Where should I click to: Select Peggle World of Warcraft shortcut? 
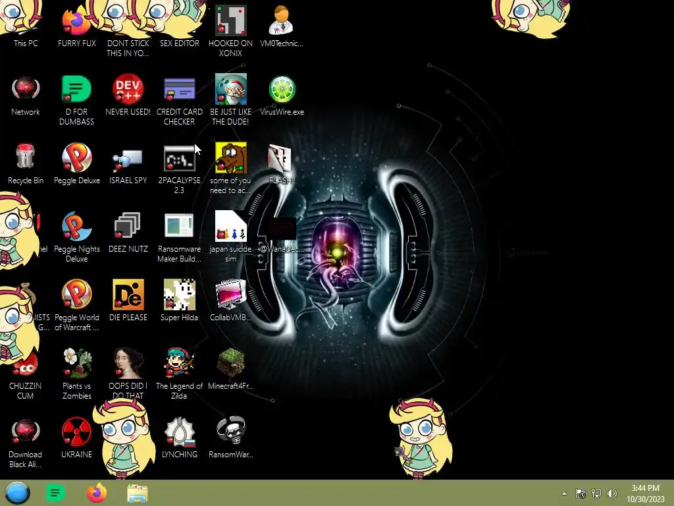[x=76, y=306]
